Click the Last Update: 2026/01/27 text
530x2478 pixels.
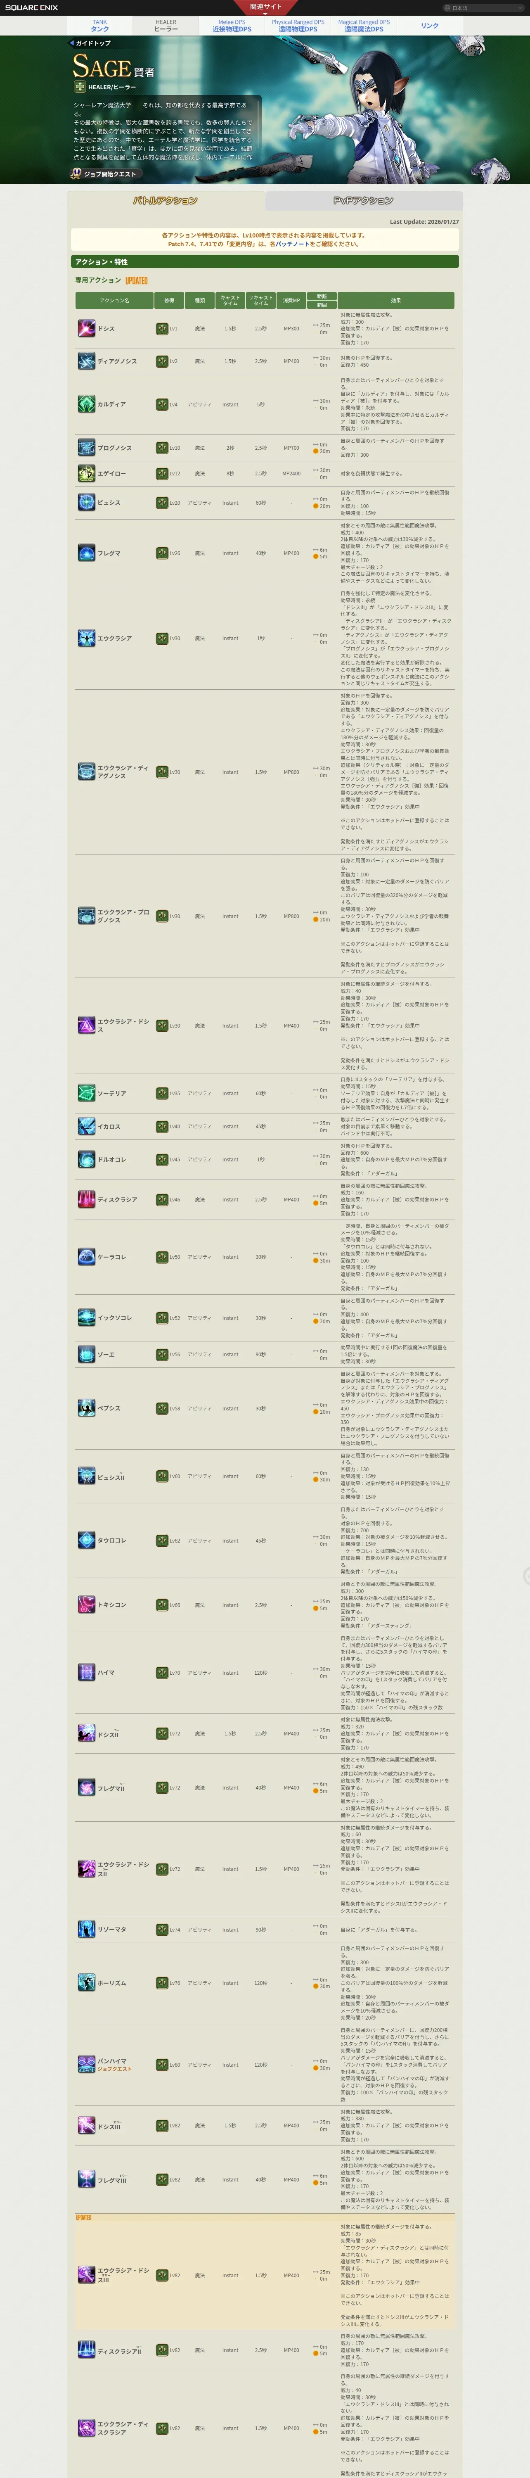424,222
